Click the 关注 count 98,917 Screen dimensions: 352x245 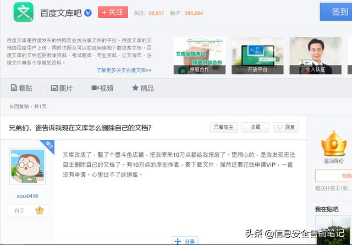coord(156,13)
